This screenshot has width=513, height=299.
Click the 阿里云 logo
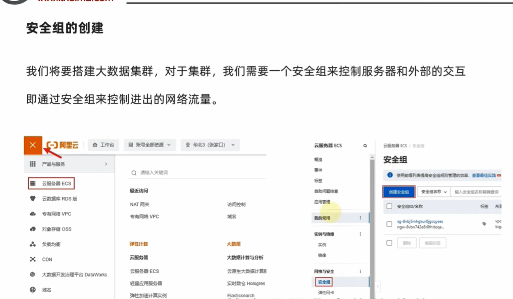(62, 145)
